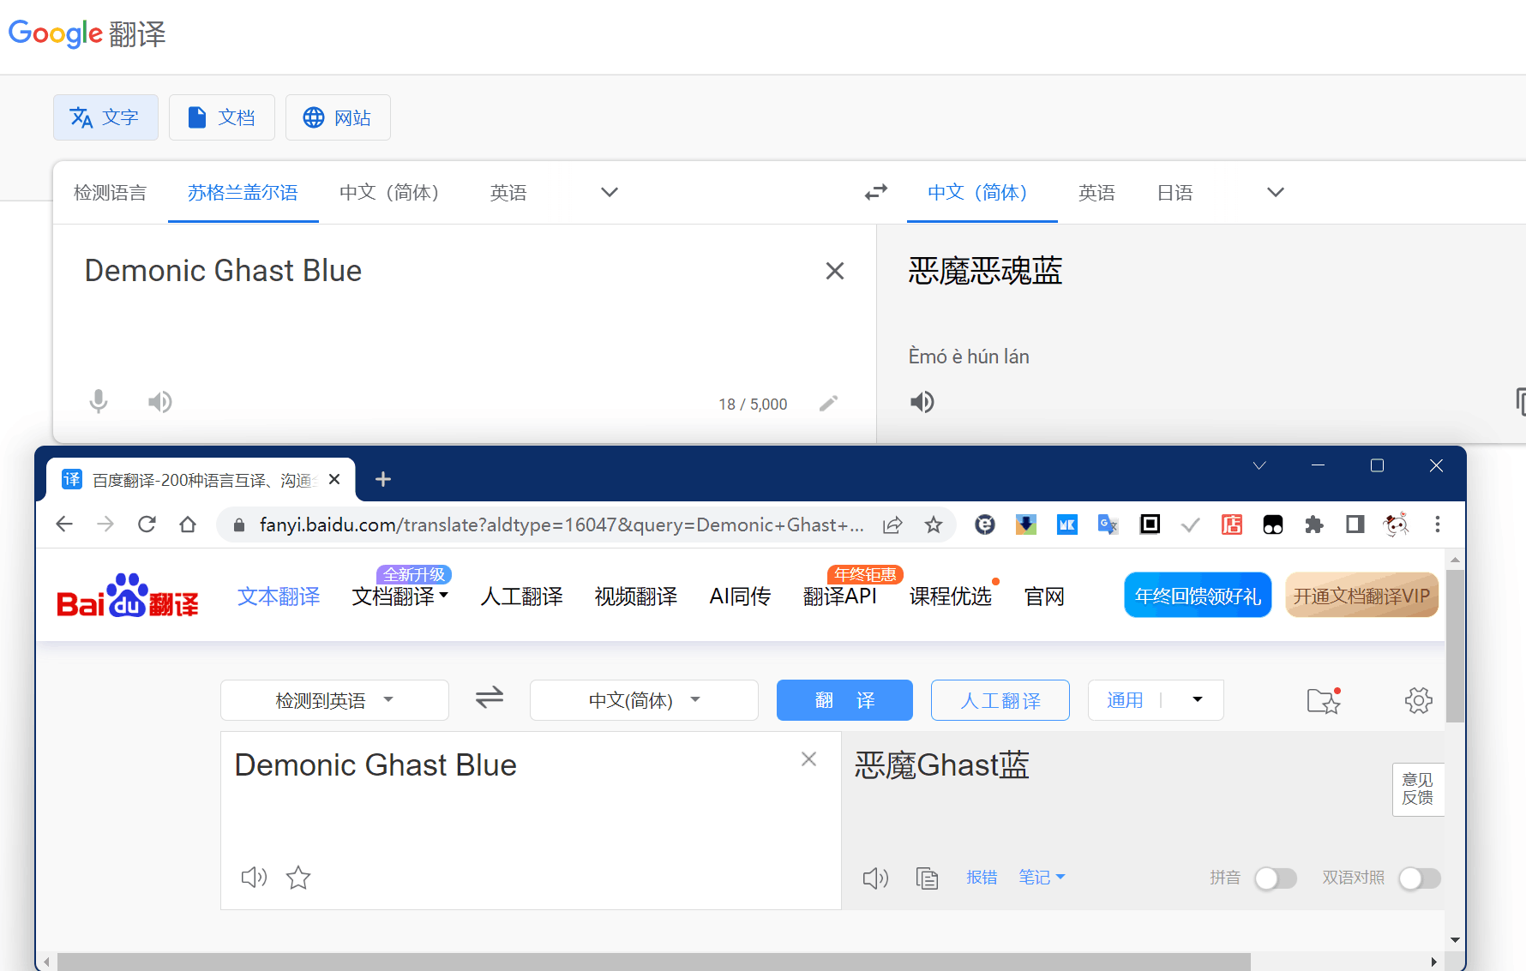
Task: Clear source text in Google Translate
Action: pyautogui.click(x=835, y=271)
